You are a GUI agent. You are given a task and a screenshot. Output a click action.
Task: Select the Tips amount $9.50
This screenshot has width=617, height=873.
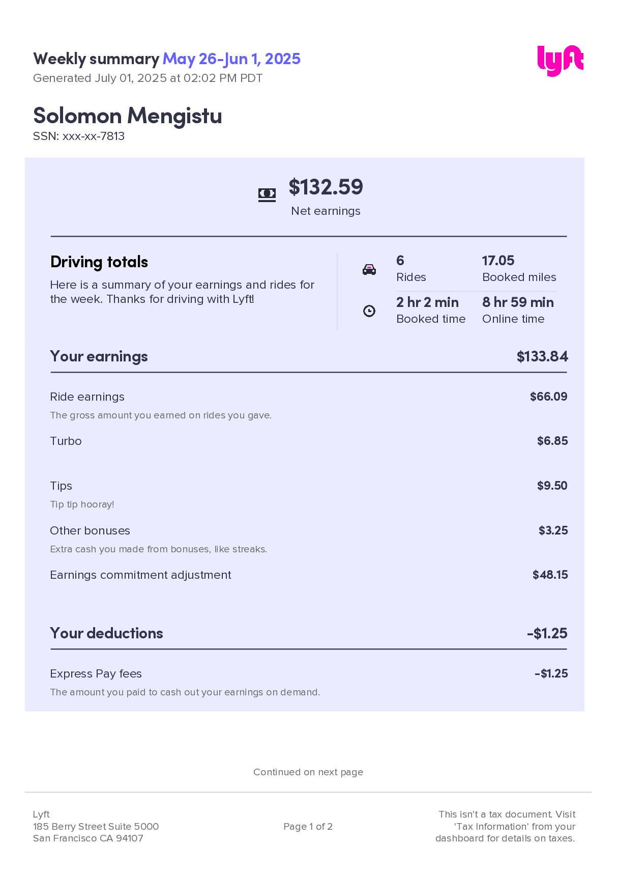(x=552, y=486)
